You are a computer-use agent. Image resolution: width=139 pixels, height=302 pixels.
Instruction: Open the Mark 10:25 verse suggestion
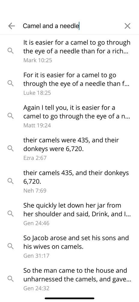click(69, 51)
